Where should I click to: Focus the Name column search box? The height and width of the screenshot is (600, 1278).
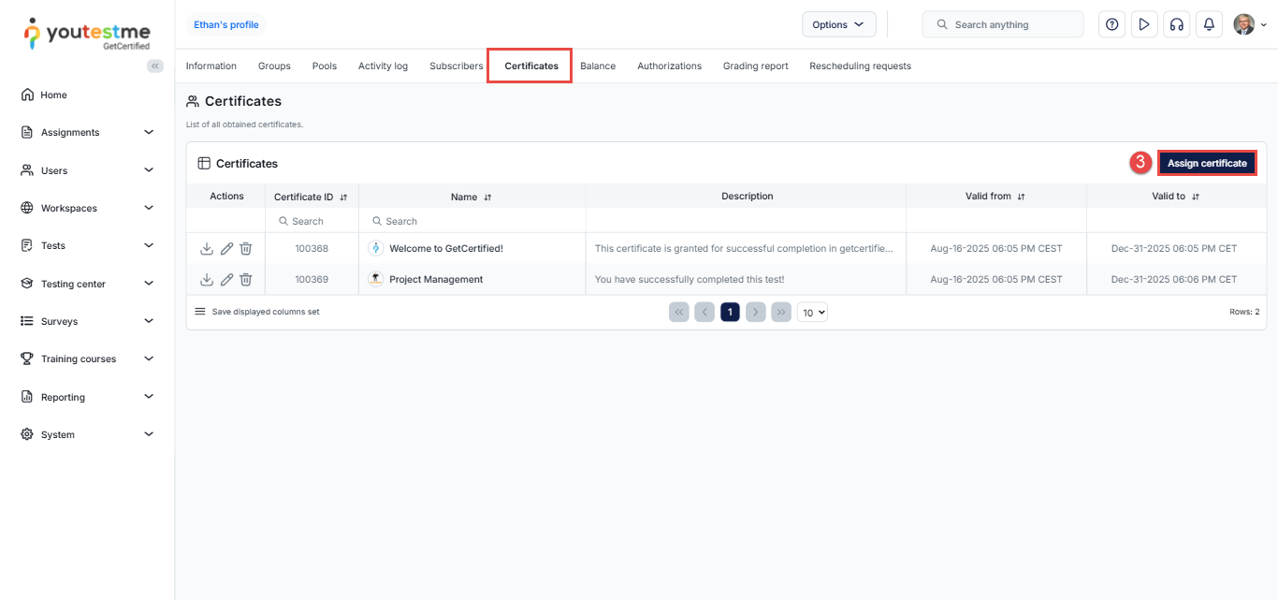point(472,222)
